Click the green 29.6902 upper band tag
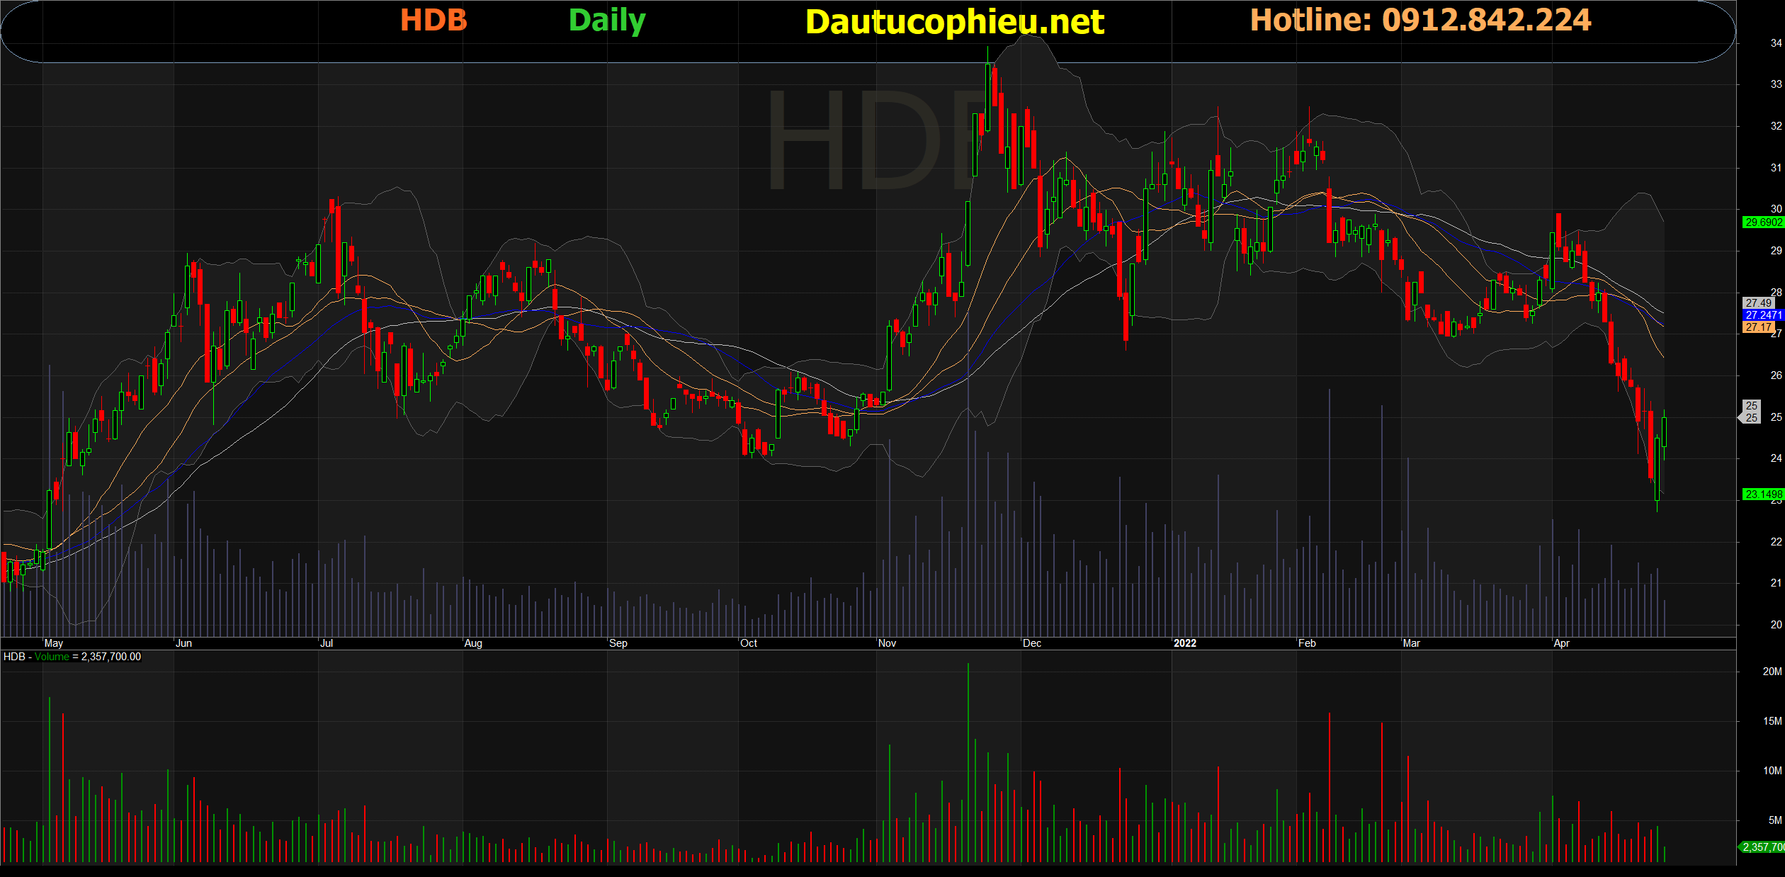 (x=1762, y=222)
